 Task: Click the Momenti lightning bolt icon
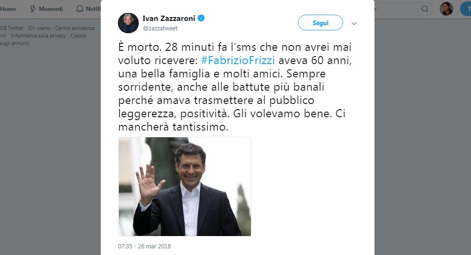coord(33,9)
